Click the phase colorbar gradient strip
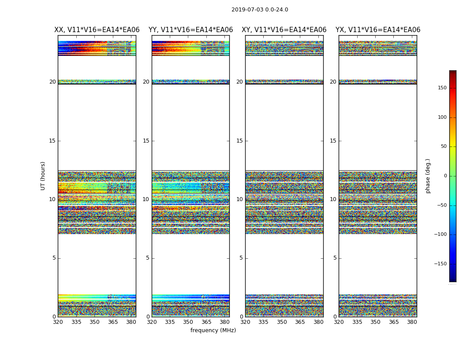 (453, 176)
